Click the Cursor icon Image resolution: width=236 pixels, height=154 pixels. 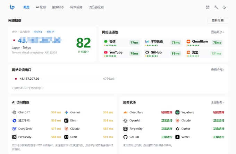pos(177,129)
